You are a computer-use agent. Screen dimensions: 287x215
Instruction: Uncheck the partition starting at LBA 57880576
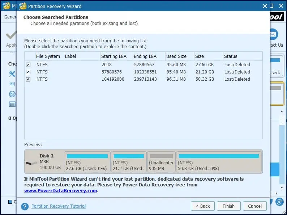point(28,72)
